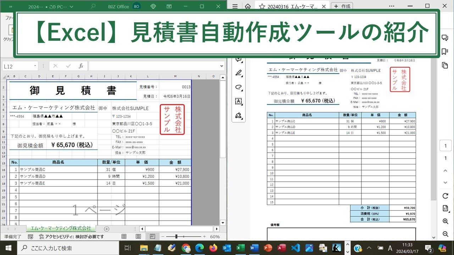Switch to the 20240316 PDF tab
Image resolution: width=454 pixels, height=255 pixels.
point(292,6)
